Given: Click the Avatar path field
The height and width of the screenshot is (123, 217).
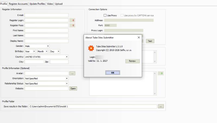Looking at the screenshot, I should point(46,73).
